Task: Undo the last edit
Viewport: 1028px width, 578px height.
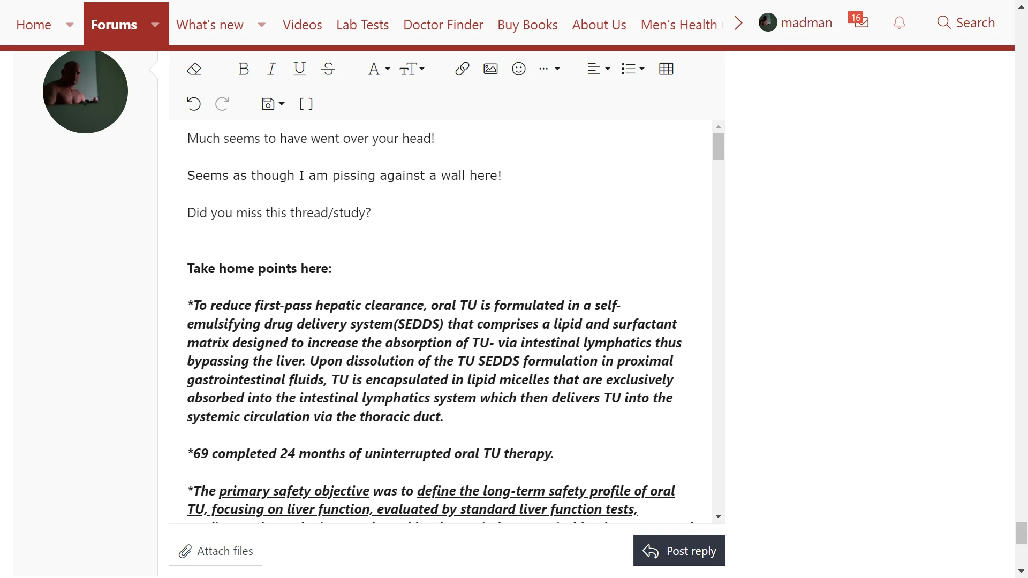Action: pyautogui.click(x=194, y=104)
